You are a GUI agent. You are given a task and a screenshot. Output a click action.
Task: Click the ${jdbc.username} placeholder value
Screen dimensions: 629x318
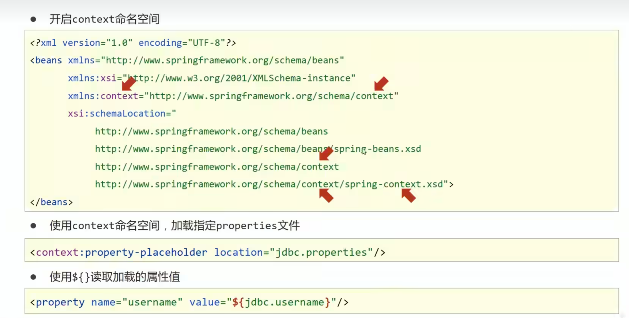pyautogui.click(x=281, y=302)
